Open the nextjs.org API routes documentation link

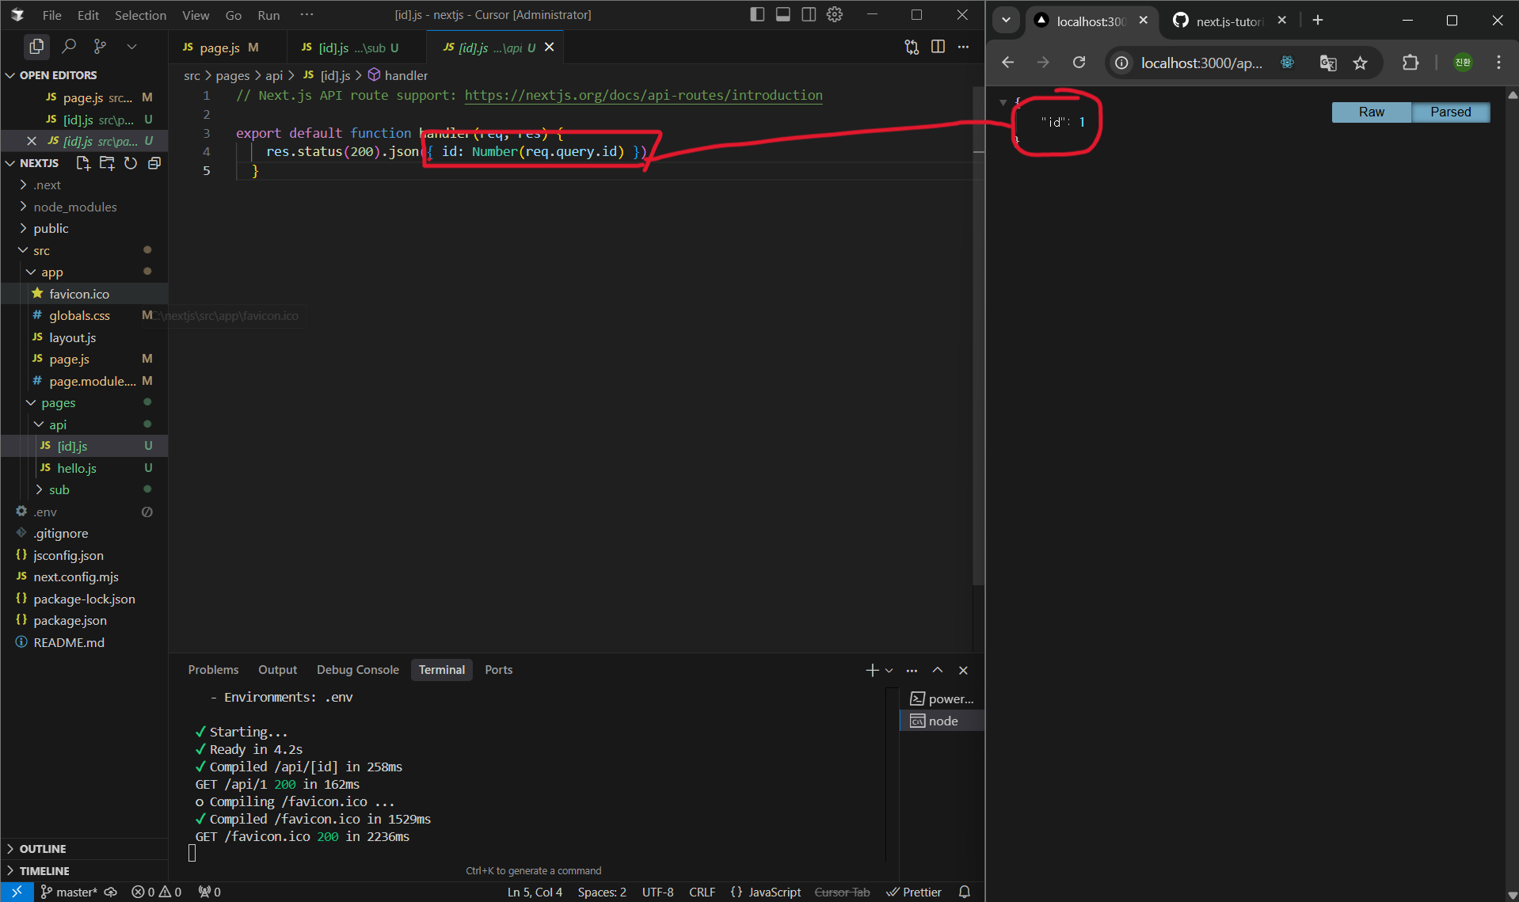pyautogui.click(x=643, y=95)
